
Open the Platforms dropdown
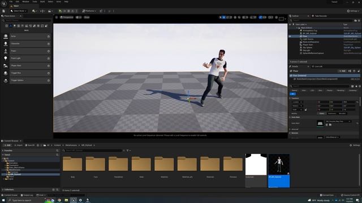[89, 11]
